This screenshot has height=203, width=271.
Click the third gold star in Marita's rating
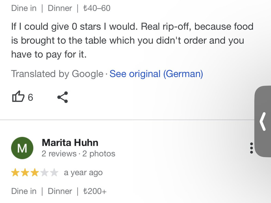point(34,173)
